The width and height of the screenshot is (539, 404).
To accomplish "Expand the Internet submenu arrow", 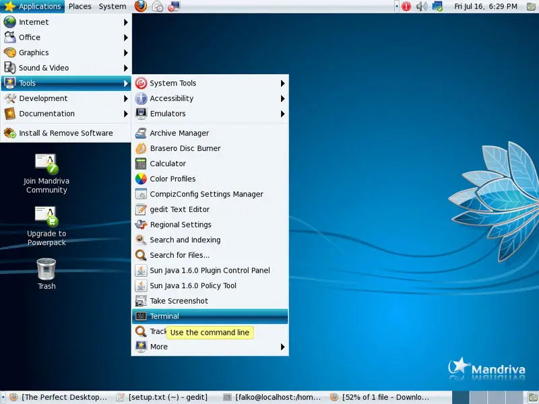I will (x=126, y=22).
